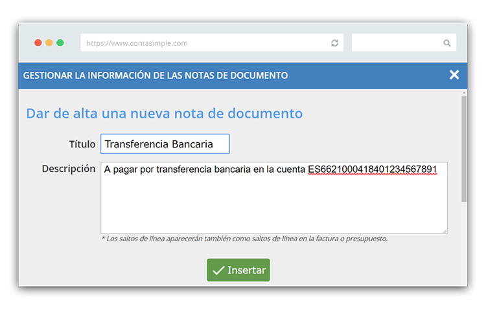
Task: Click the yellow minimize window dot
Action: [49, 43]
